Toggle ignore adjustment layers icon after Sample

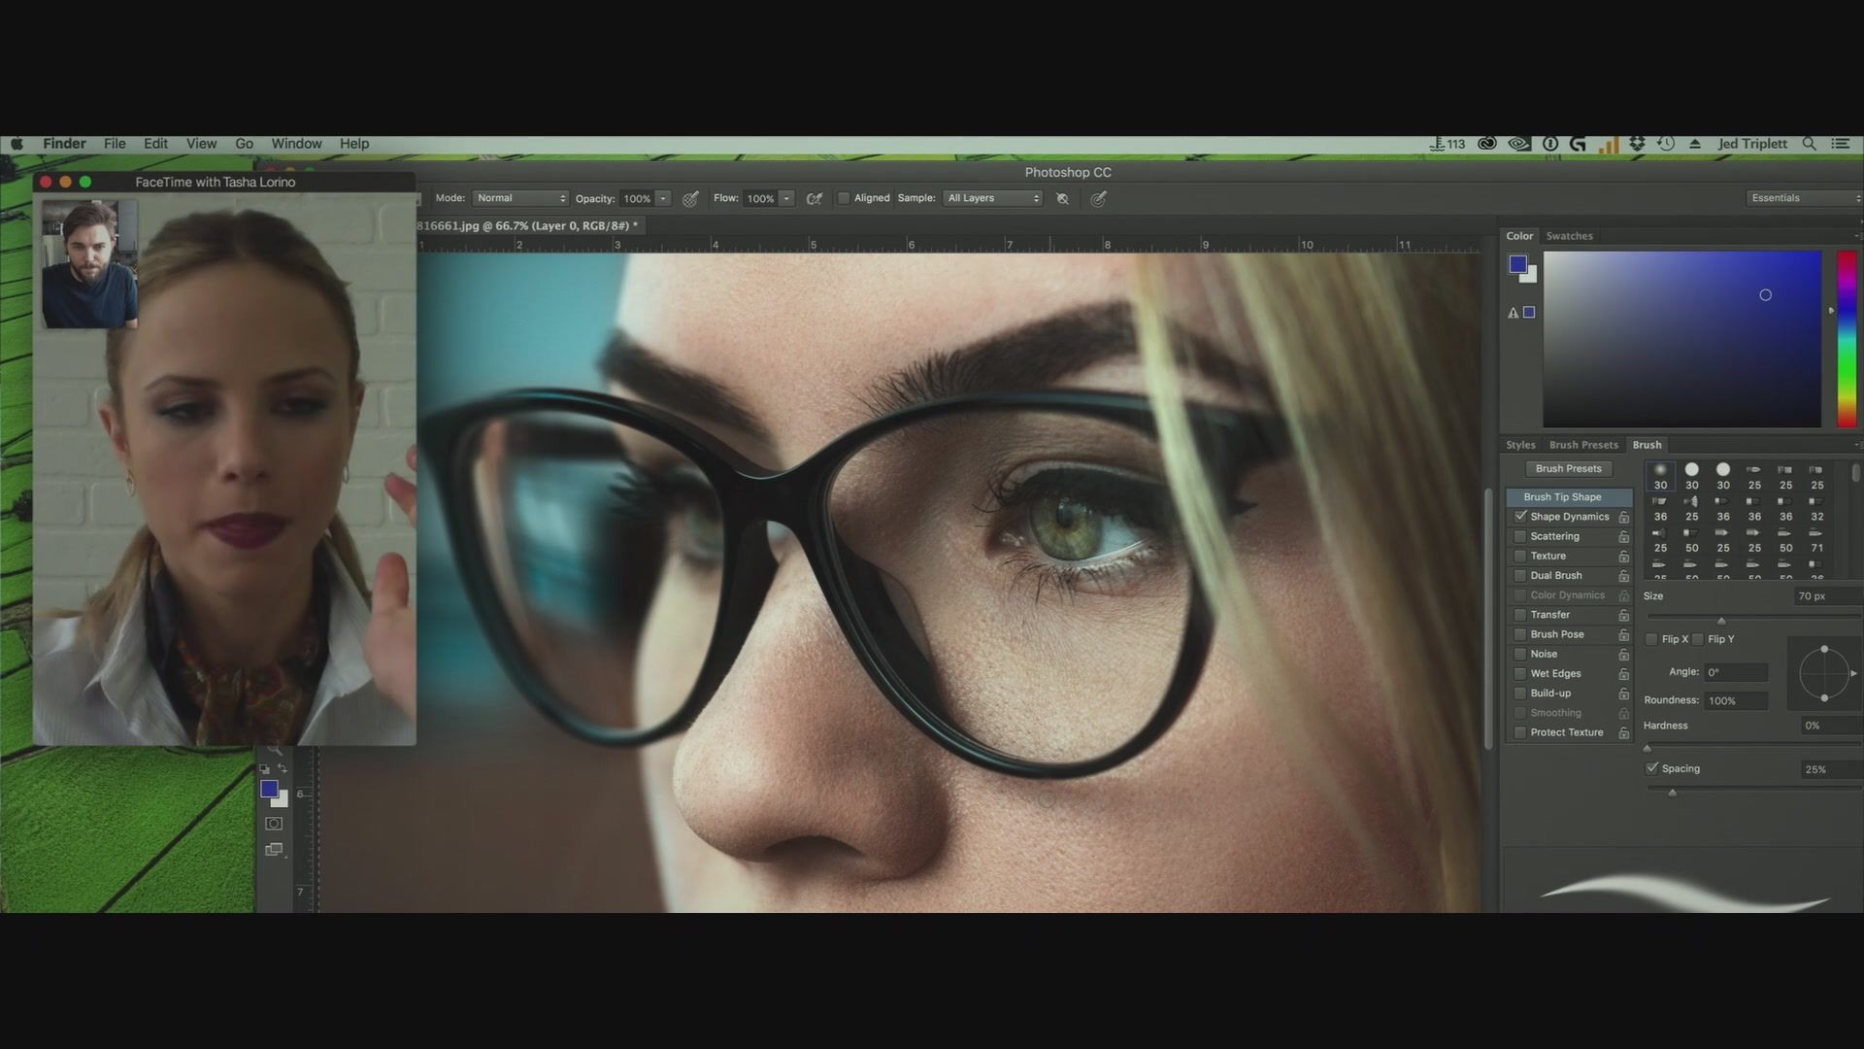(x=1062, y=198)
